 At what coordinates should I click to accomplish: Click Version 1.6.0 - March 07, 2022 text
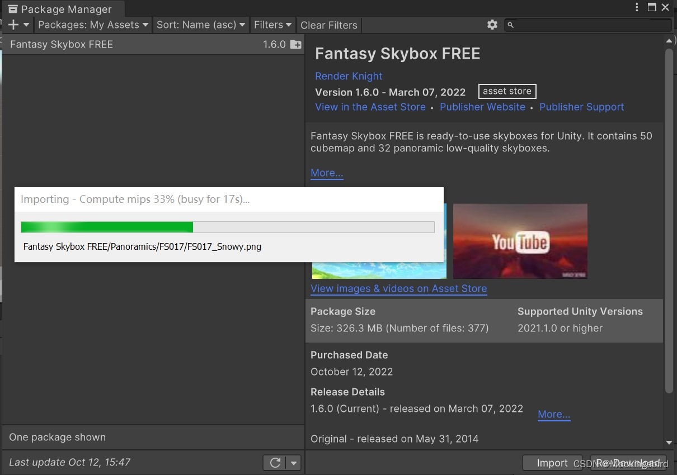[390, 92]
